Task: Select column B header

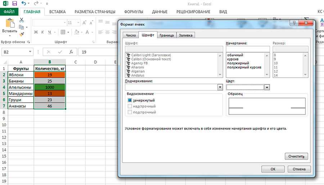Action: [50, 62]
